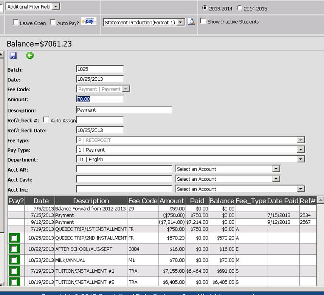Viewport: 324px width, 295px height.
Task: Open the e-Pay payment service icon
Action: (88, 22)
